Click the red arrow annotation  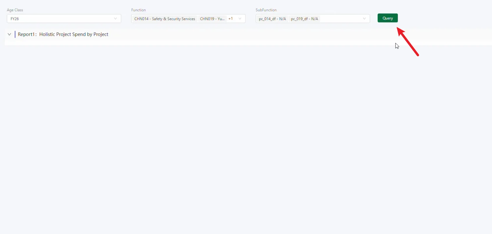[408, 42]
